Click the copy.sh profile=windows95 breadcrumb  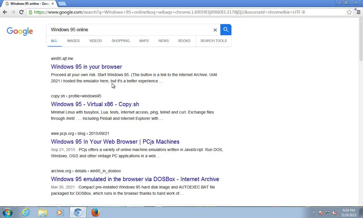click(76, 96)
